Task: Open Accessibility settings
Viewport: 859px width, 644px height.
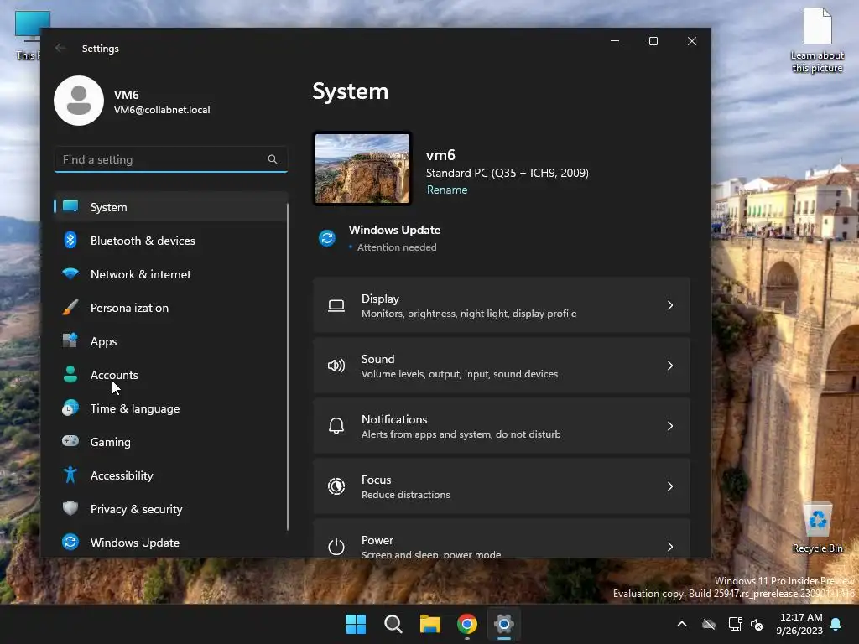Action: [170, 475]
